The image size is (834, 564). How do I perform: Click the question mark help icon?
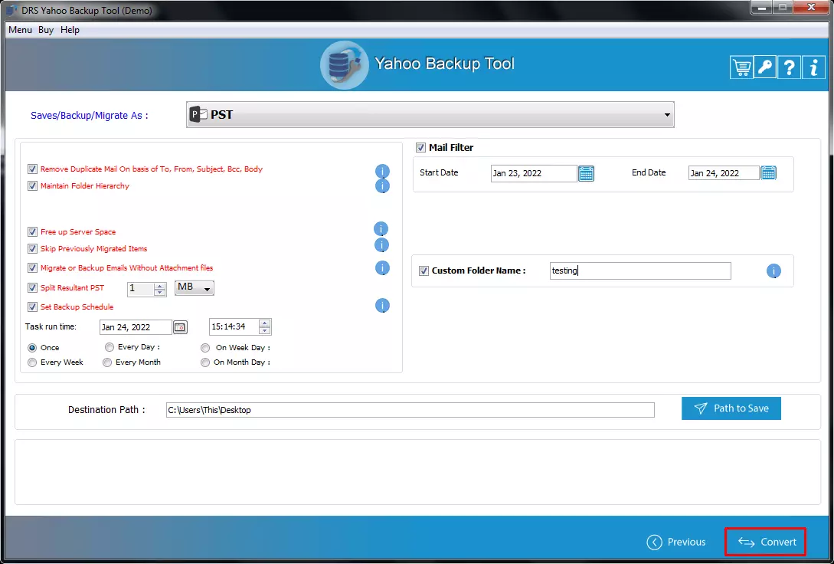tap(790, 67)
